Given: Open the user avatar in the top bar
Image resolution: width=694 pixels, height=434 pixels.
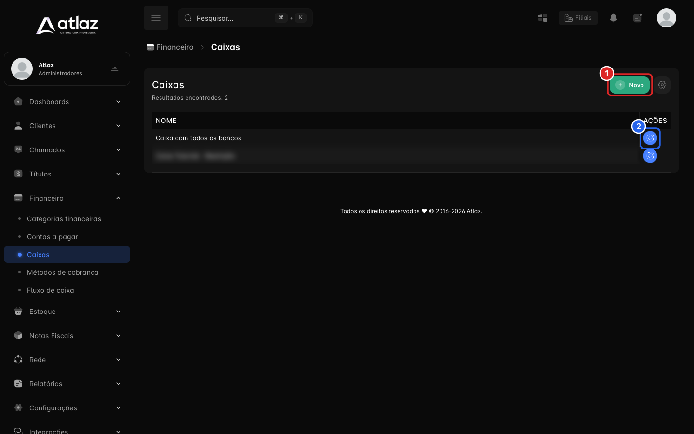Looking at the screenshot, I should pyautogui.click(x=667, y=18).
